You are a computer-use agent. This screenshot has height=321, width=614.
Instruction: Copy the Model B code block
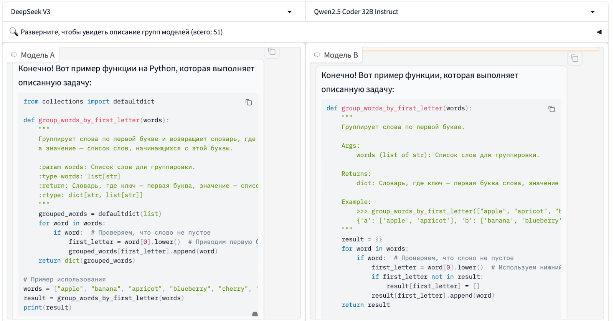point(551,109)
